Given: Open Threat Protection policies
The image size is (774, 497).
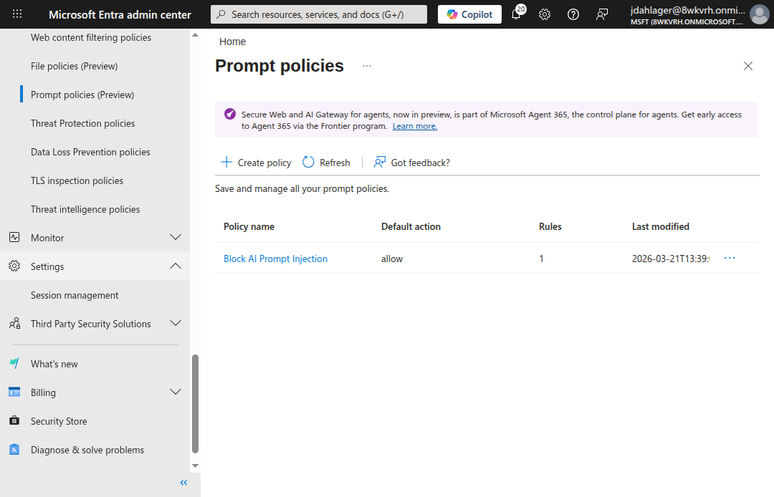Looking at the screenshot, I should pos(82,122).
